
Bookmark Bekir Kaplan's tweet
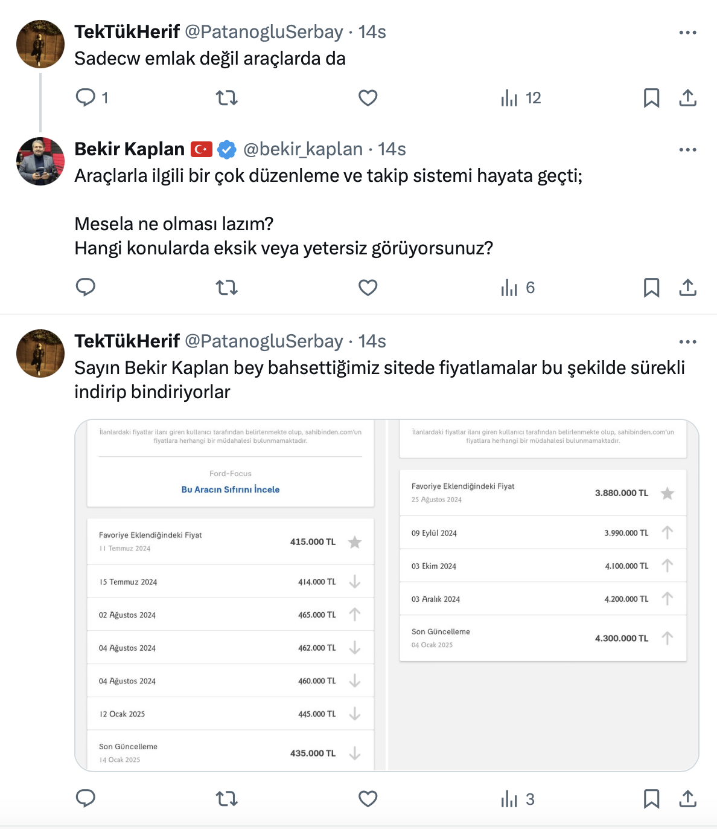point(651,288)
